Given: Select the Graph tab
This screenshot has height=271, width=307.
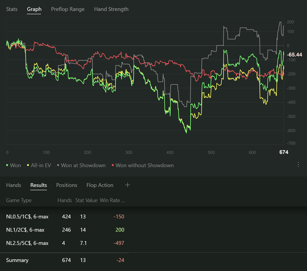Looking at the screenshot, I should click(34, 9).
